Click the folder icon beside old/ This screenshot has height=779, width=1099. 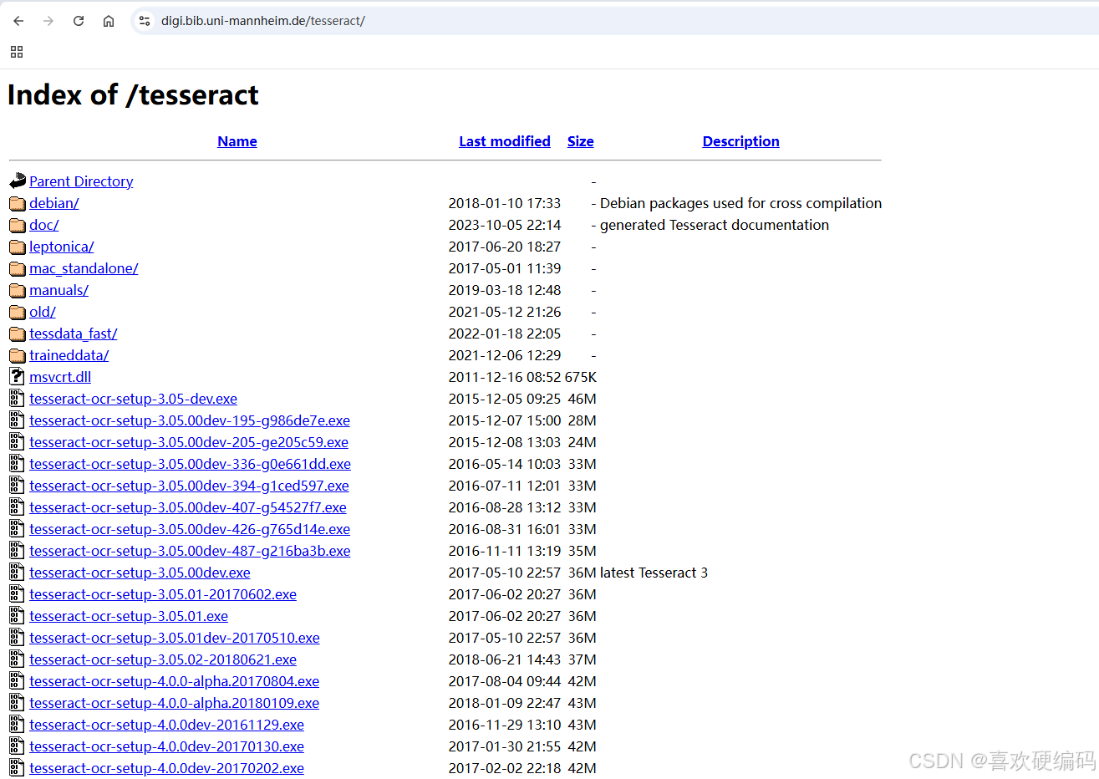(x=18, y=312)
